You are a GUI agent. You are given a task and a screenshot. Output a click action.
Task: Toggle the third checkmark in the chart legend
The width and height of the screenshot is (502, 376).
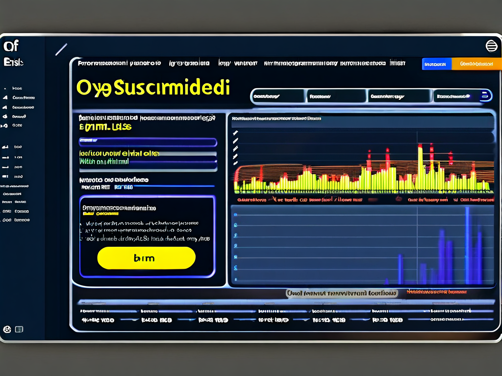point(236,148)
